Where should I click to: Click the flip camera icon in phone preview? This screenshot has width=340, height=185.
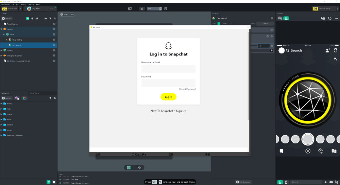[336, 50]
